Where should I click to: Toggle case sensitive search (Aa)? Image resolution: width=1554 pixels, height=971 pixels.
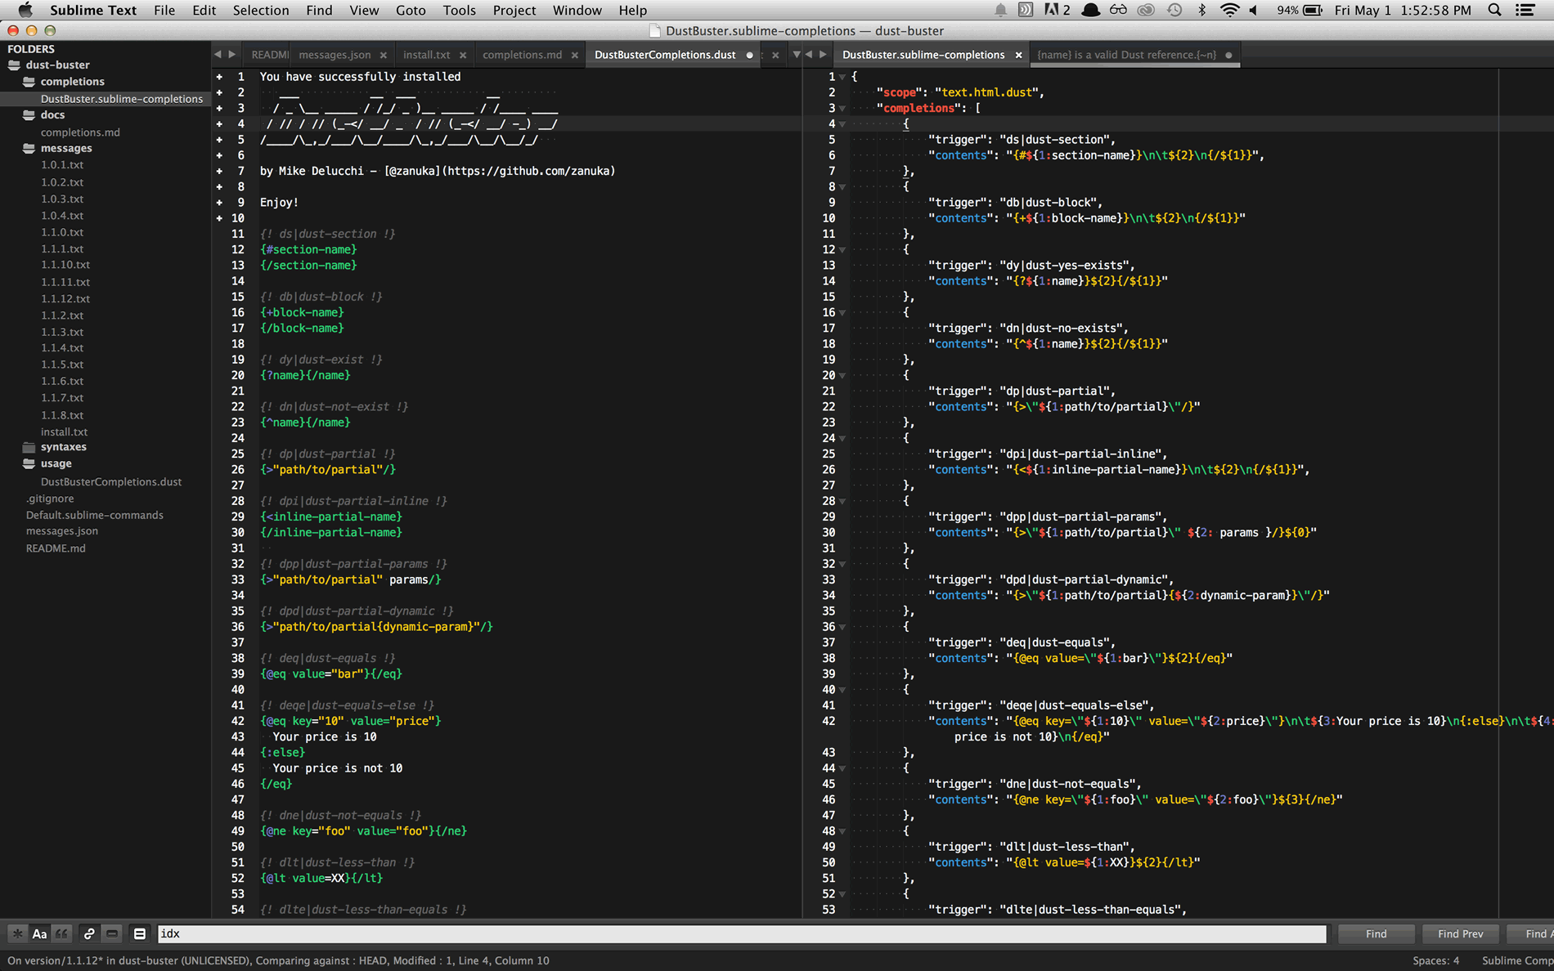(39, 933)
